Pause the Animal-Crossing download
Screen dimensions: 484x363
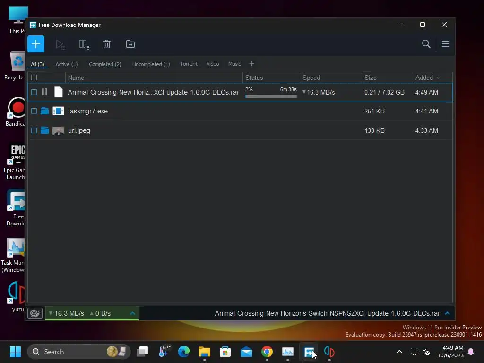pos(45,92)
